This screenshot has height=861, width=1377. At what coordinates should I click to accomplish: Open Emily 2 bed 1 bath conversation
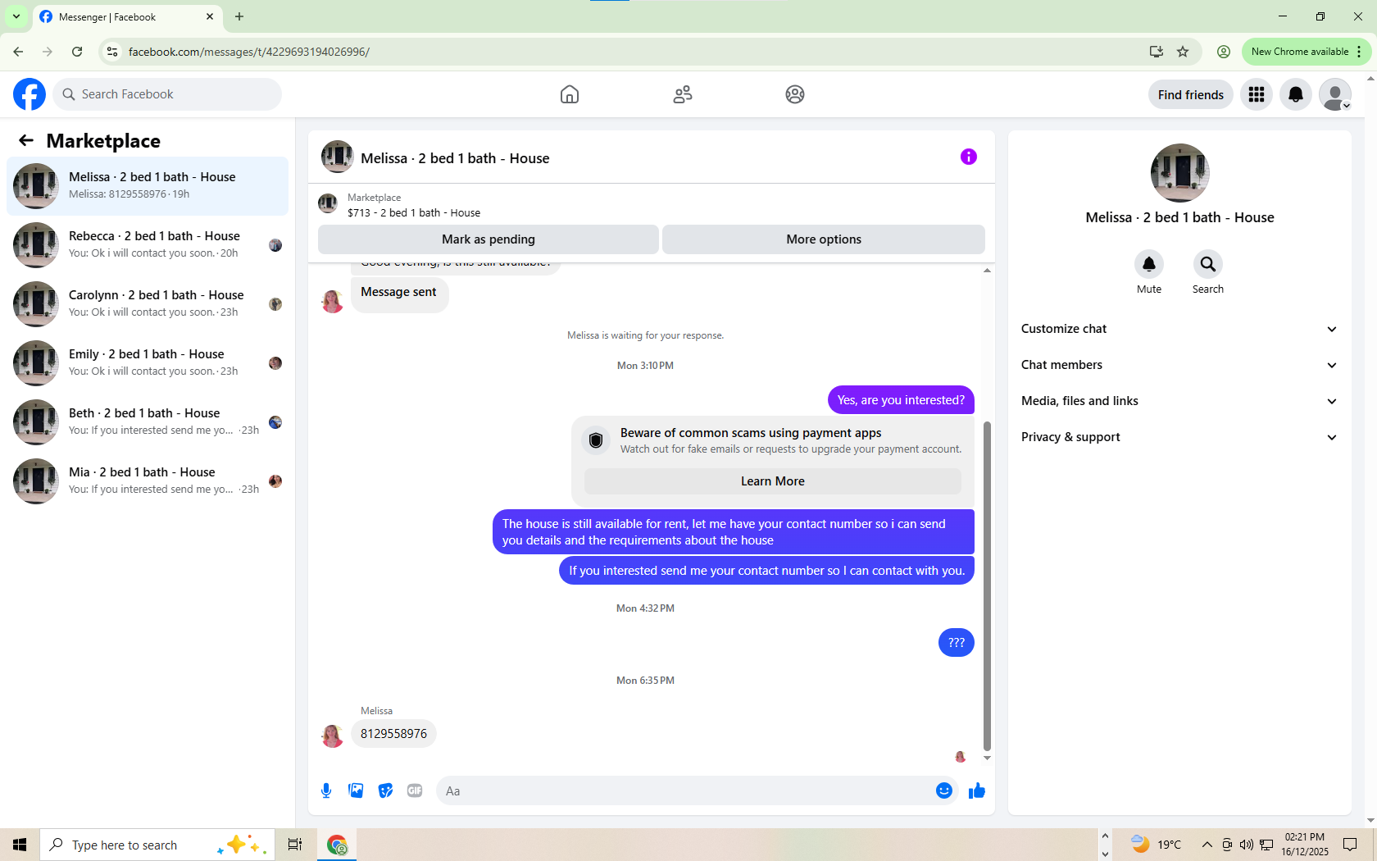[x=148, y=363]
